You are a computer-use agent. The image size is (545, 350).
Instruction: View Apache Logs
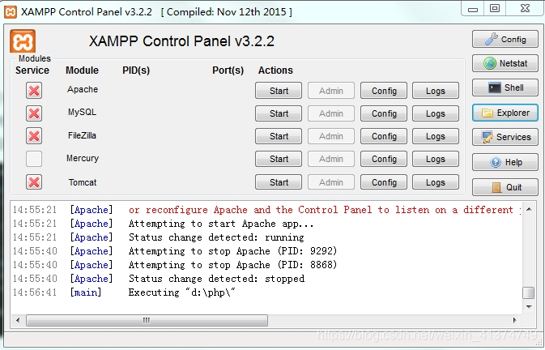pos(436,91)
